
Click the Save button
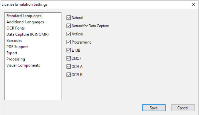point(154,108)
